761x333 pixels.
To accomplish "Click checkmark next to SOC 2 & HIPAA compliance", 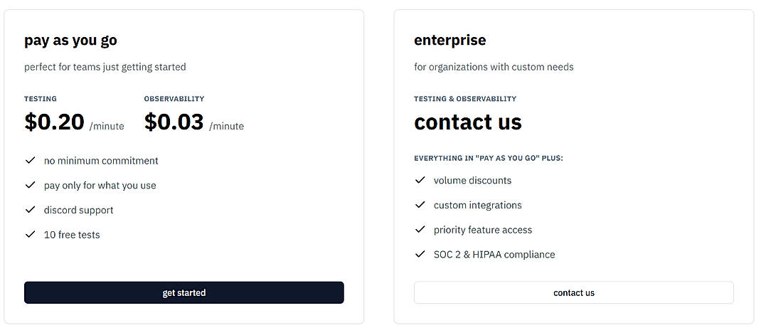I will [420, 254].
